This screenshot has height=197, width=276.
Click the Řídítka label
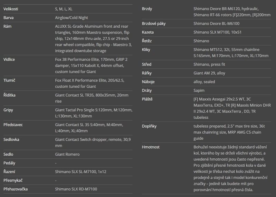pos(10,95)
